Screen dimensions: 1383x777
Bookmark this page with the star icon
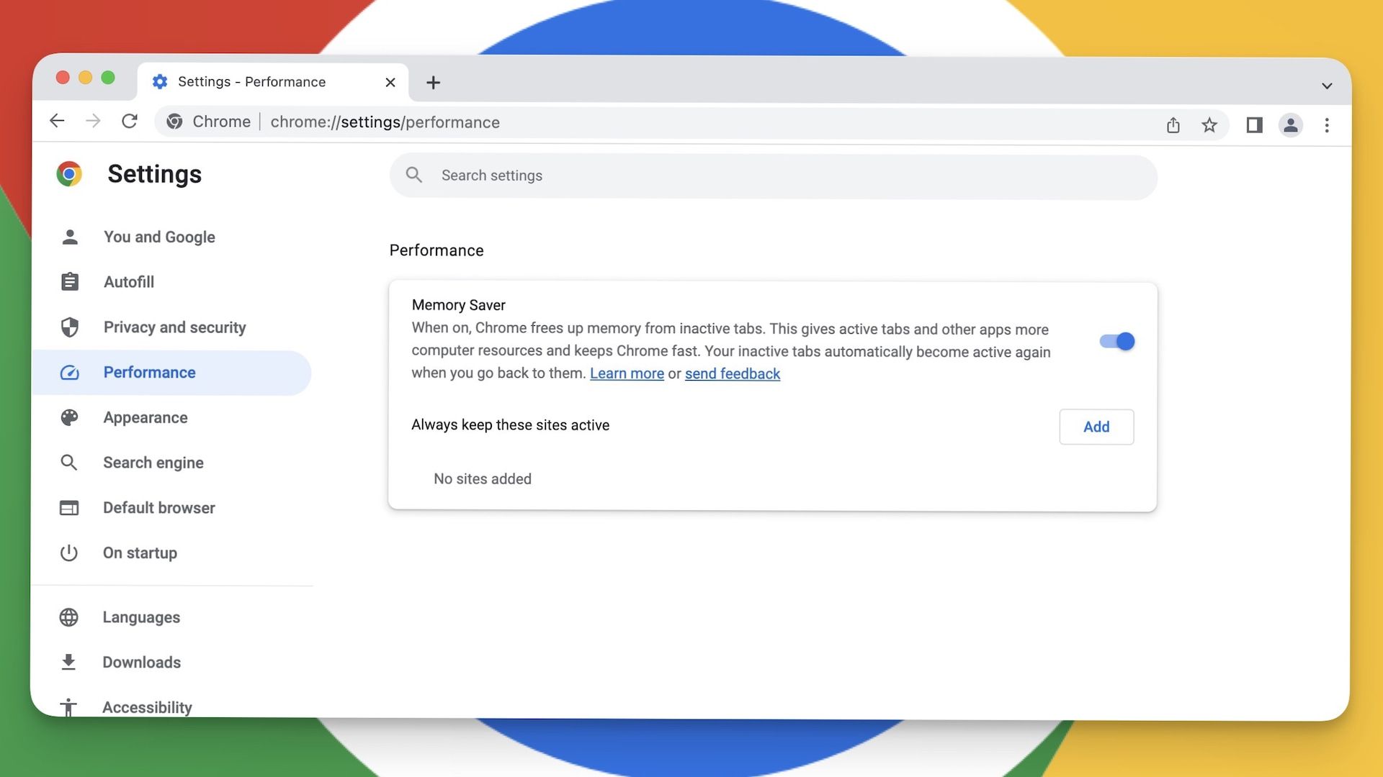click(1210, 124)
